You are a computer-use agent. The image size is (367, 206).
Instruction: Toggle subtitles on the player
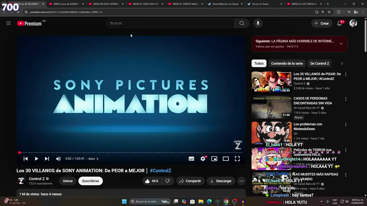[191, 159]
